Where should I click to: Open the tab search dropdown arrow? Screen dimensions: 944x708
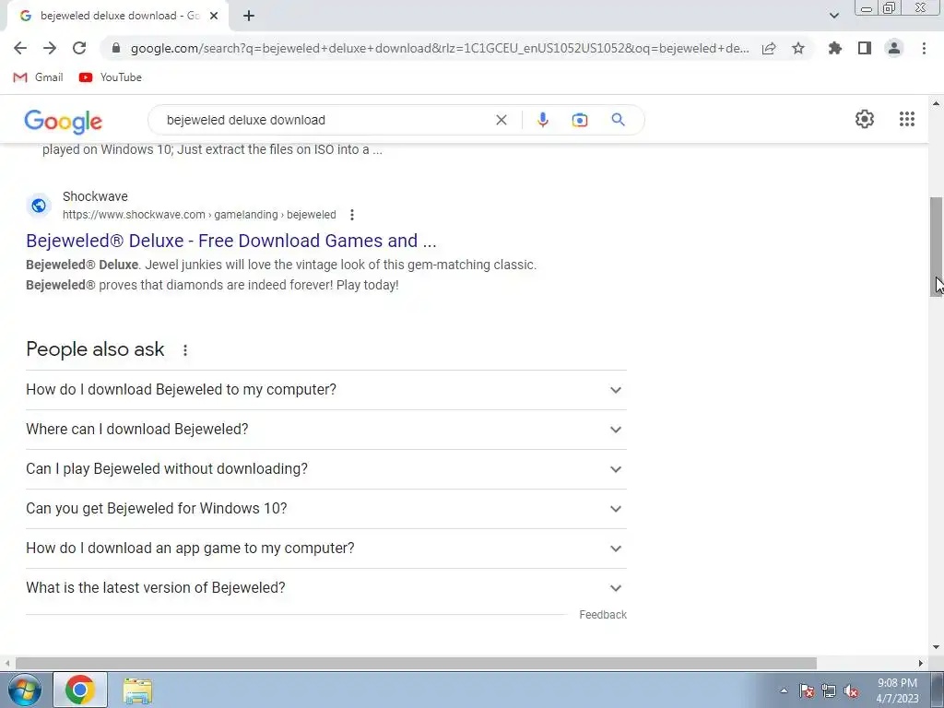pyautogui.click(x=833, y=16)
